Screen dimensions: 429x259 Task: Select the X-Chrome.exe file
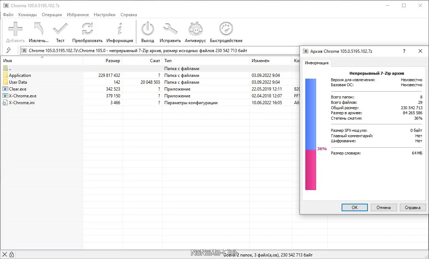[x=22, y=96]
